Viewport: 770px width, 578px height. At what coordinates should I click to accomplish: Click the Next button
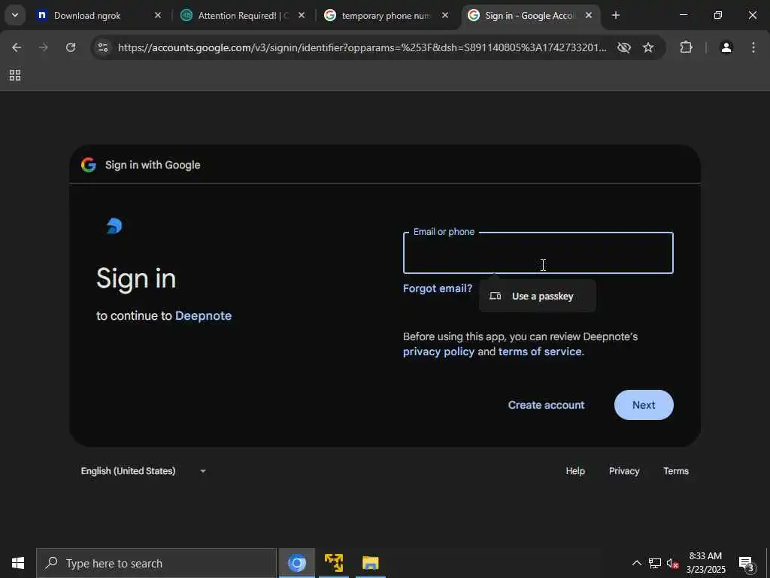pyautogui.click(x=644, y=405)
